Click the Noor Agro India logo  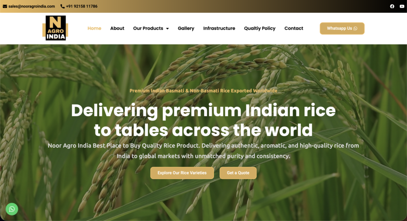click(x=55, y=28)
